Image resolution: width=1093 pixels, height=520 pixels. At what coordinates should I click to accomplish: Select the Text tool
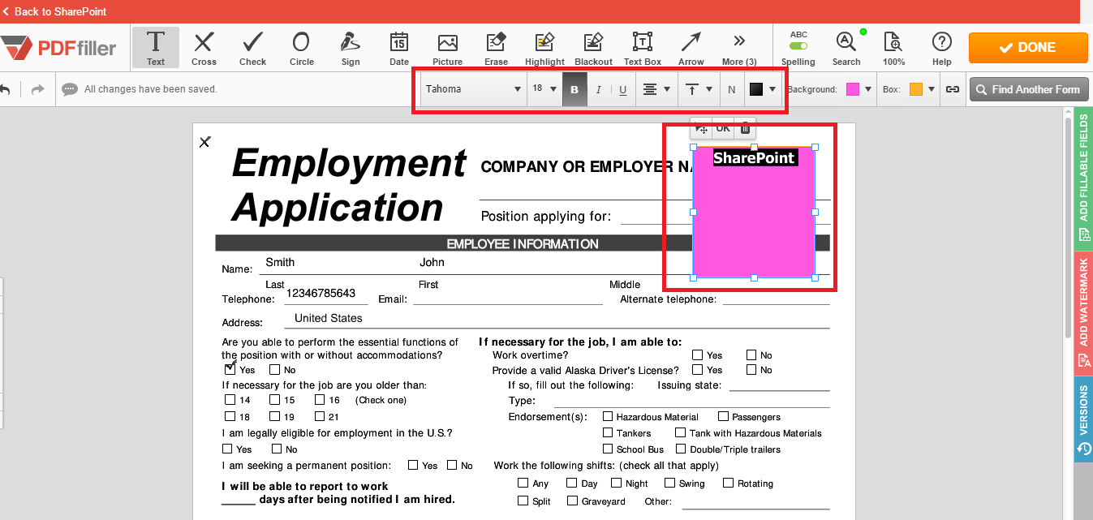(x=155, y=47)
